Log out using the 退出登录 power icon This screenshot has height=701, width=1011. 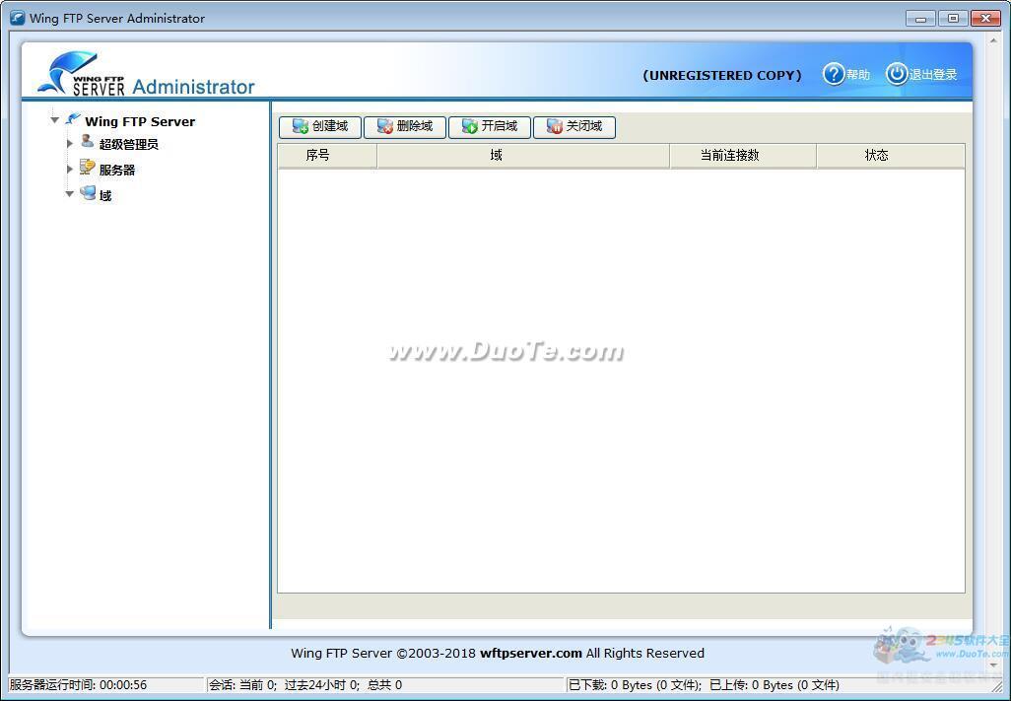point(897,74)
